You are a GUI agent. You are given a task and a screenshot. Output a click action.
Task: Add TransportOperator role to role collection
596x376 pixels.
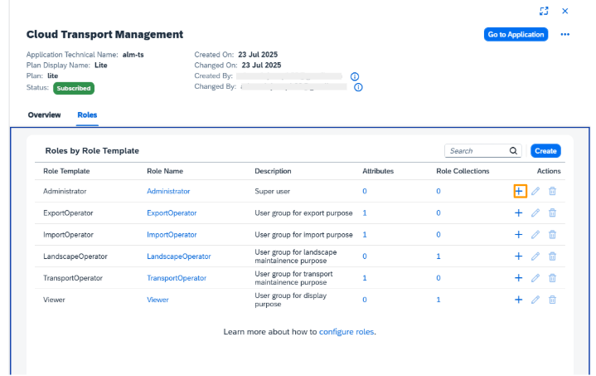[x=518, y=278]
